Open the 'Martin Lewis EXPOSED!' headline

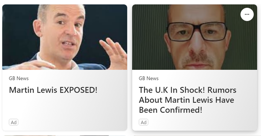coord(53,90)
